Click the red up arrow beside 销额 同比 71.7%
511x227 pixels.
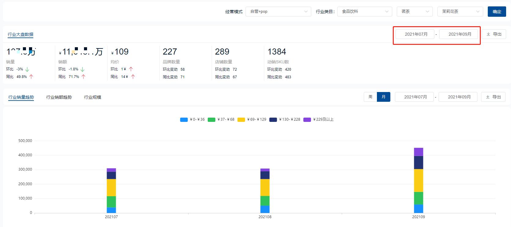click(x=83, y=77)
